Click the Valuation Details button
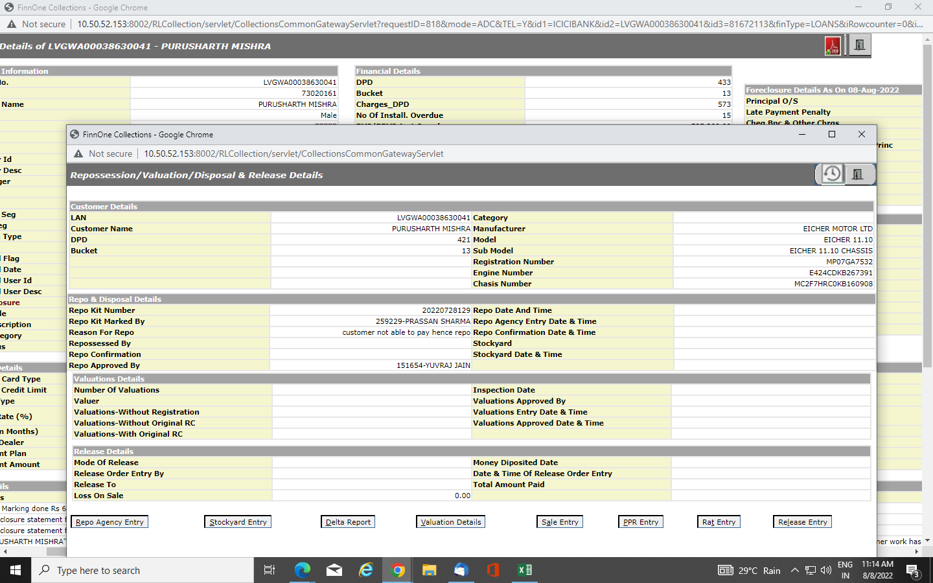 450,522
